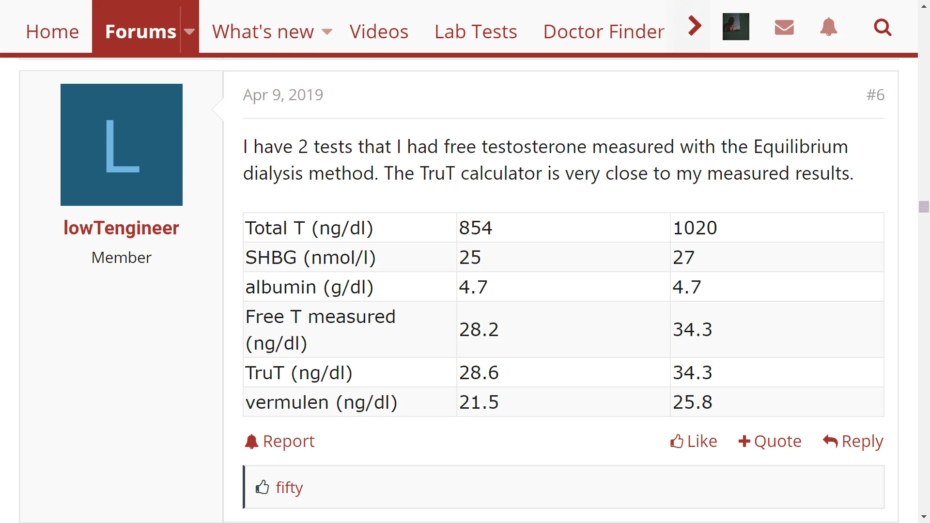Viewport: 930px width, 523px height.
Task: Open the Doctor Finder tab
Action: [x=604, y=32]
